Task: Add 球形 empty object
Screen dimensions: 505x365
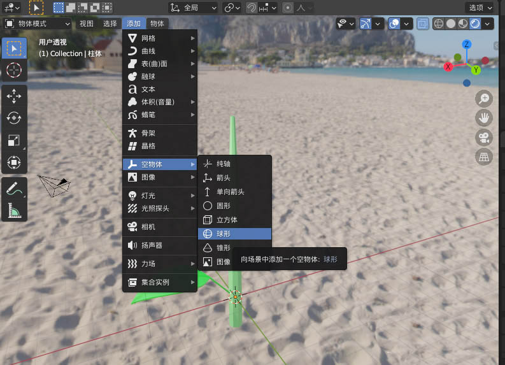Action: coord(235,234)
